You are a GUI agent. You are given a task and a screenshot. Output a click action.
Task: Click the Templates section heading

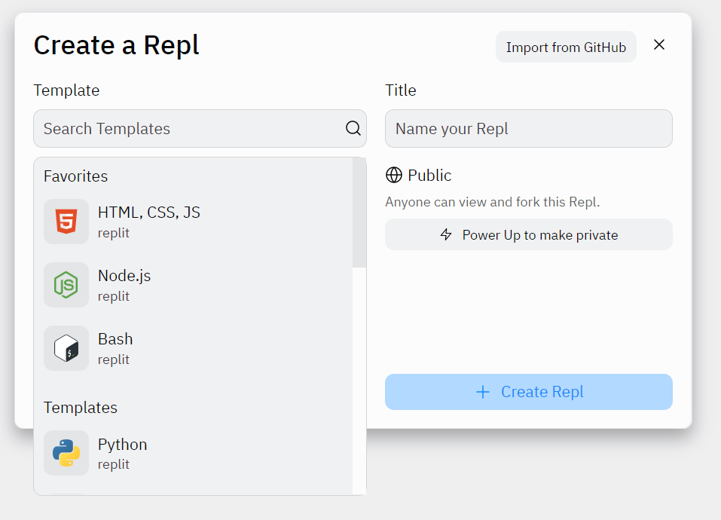[81, 408]
